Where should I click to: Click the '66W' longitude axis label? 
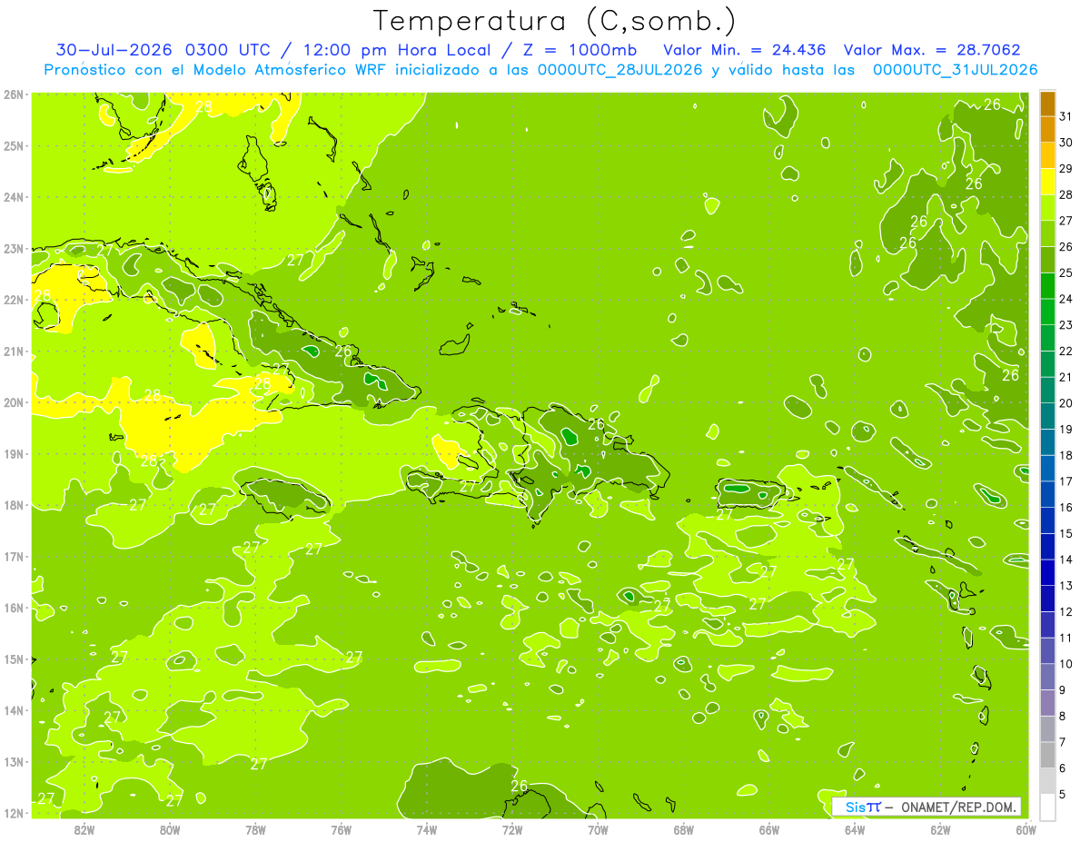pos(769,829)
